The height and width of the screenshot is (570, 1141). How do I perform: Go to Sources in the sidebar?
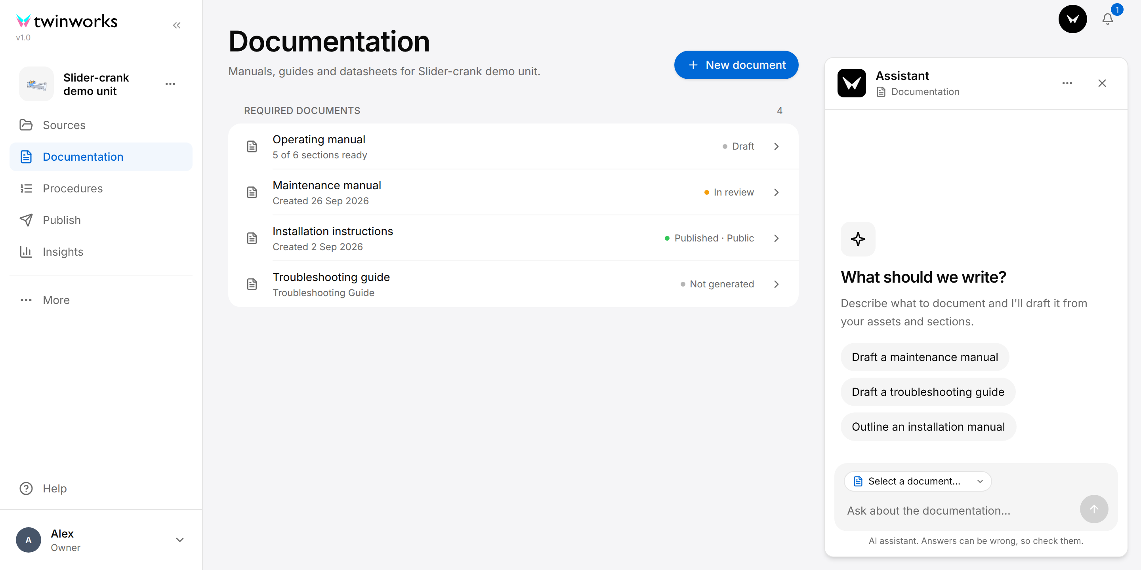click(x=101, y=125)
